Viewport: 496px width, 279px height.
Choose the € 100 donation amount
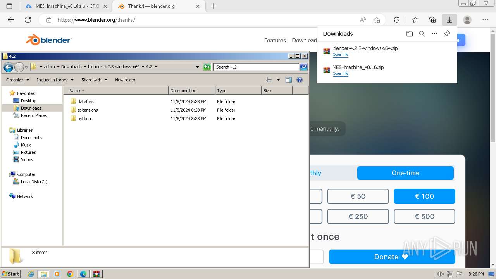[424, 196]
